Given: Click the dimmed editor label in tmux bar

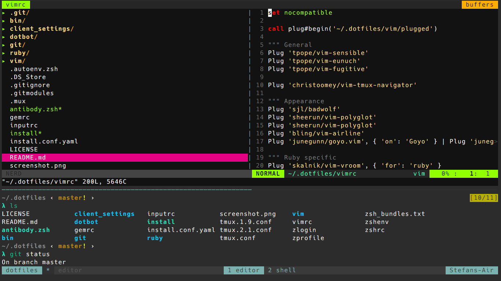Looking at the screenshot, I should (70, 270).
